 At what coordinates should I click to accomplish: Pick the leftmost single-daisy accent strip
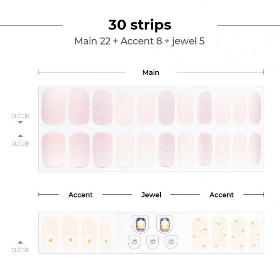(50, 233)
